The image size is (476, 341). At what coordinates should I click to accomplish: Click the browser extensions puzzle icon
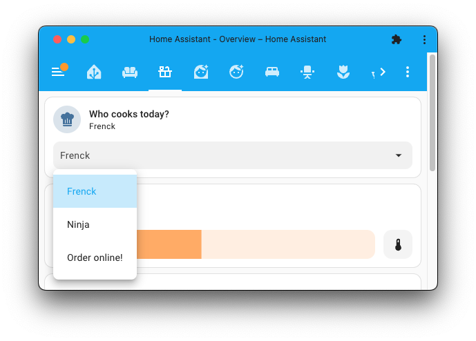point(396,39)
